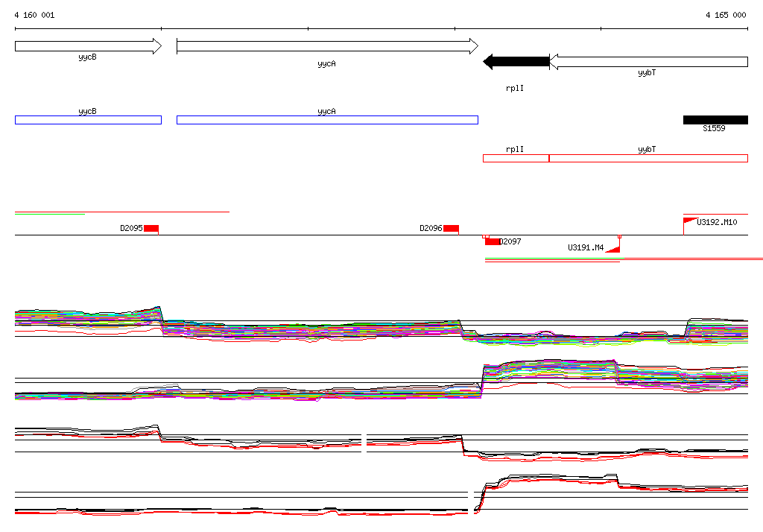Click the yybT label under white arrow
The image size is (763, 532).
647,72
